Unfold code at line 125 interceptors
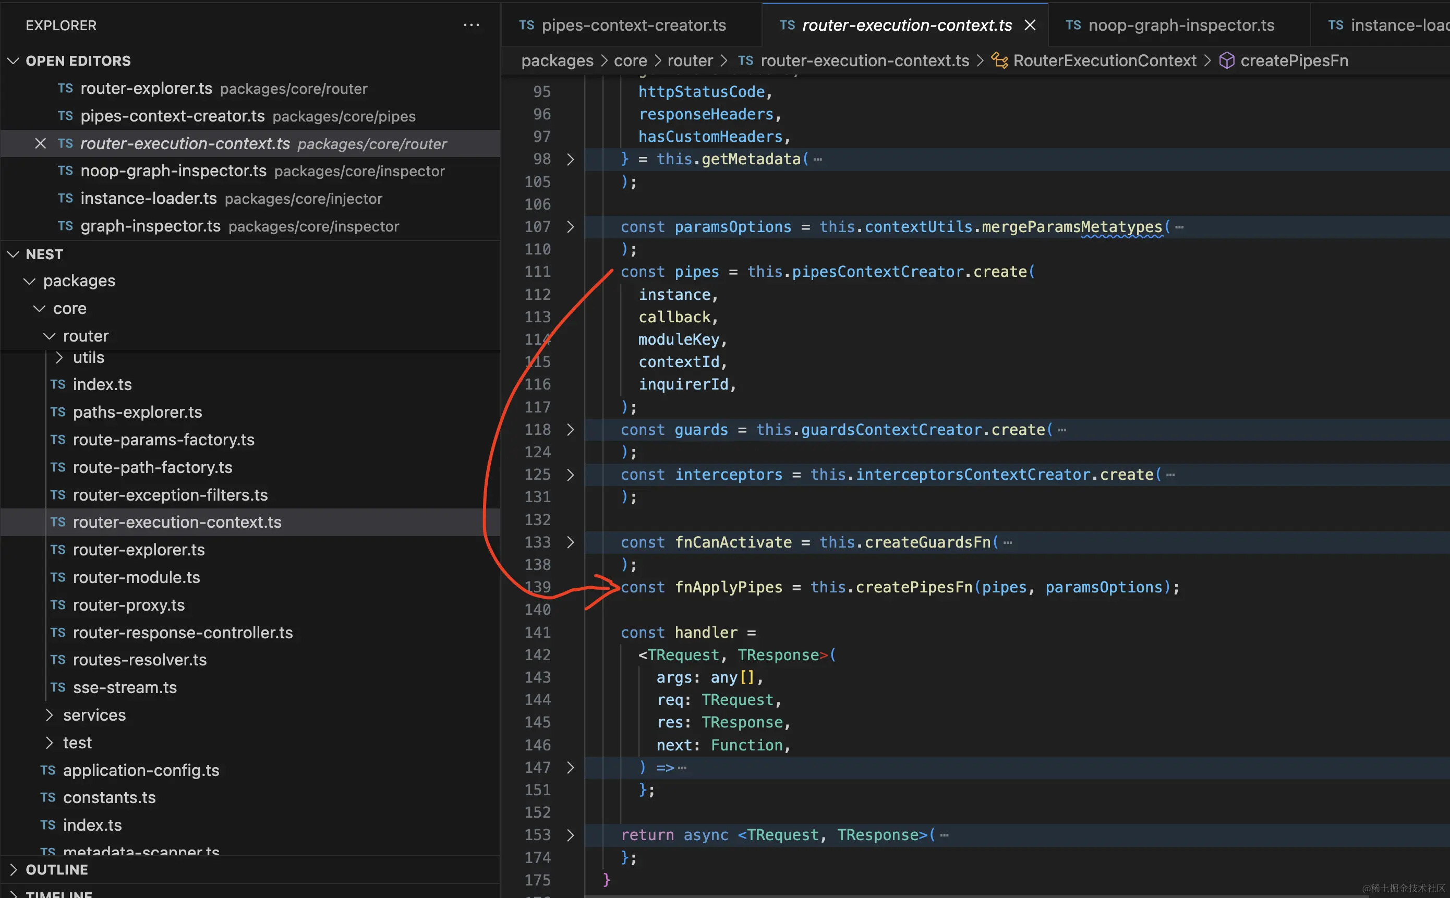This screenshot has height=898, width=1450. tap(570, 475)
